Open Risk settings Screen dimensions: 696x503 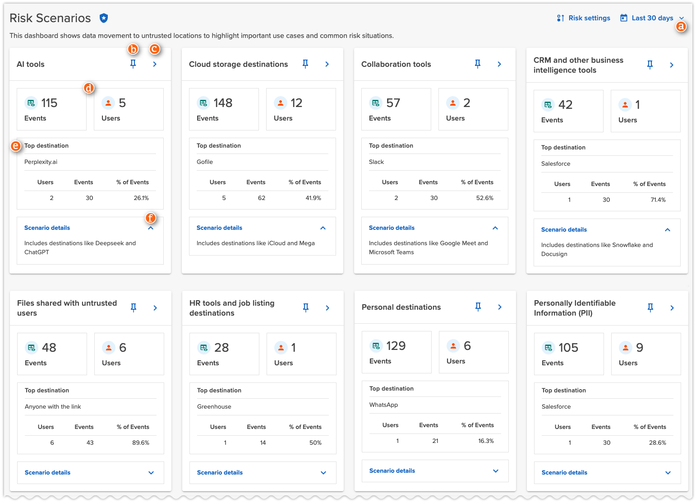tap(589, 18)
